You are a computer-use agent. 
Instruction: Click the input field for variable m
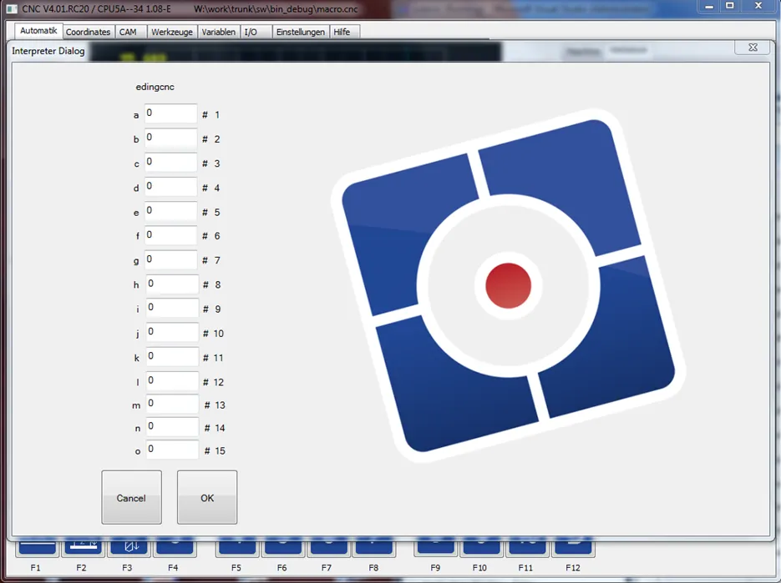coord(172,404)
